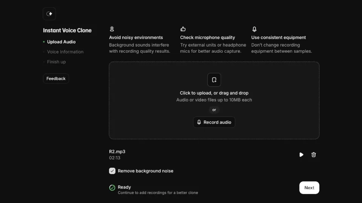Click the upload file icon in drop zone
This screenshot has height=203, width=362.
[x=214, y=80]
